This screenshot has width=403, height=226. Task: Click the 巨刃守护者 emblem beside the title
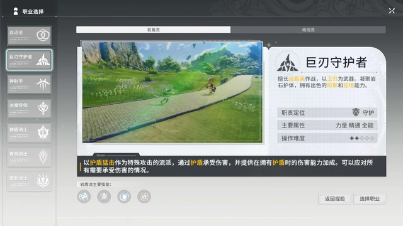pyautogui.click(x=288, y=63)
